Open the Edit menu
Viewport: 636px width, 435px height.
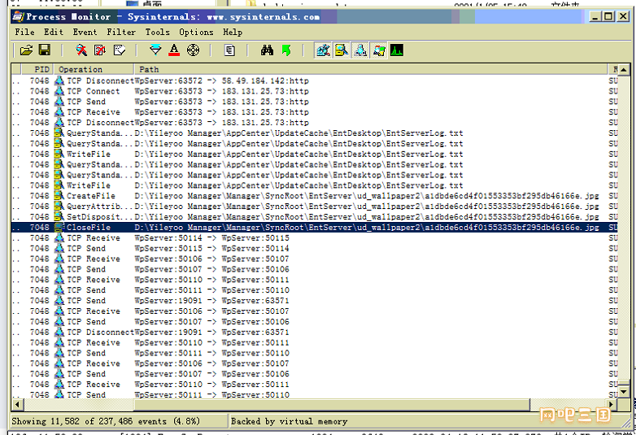(54, 32)
